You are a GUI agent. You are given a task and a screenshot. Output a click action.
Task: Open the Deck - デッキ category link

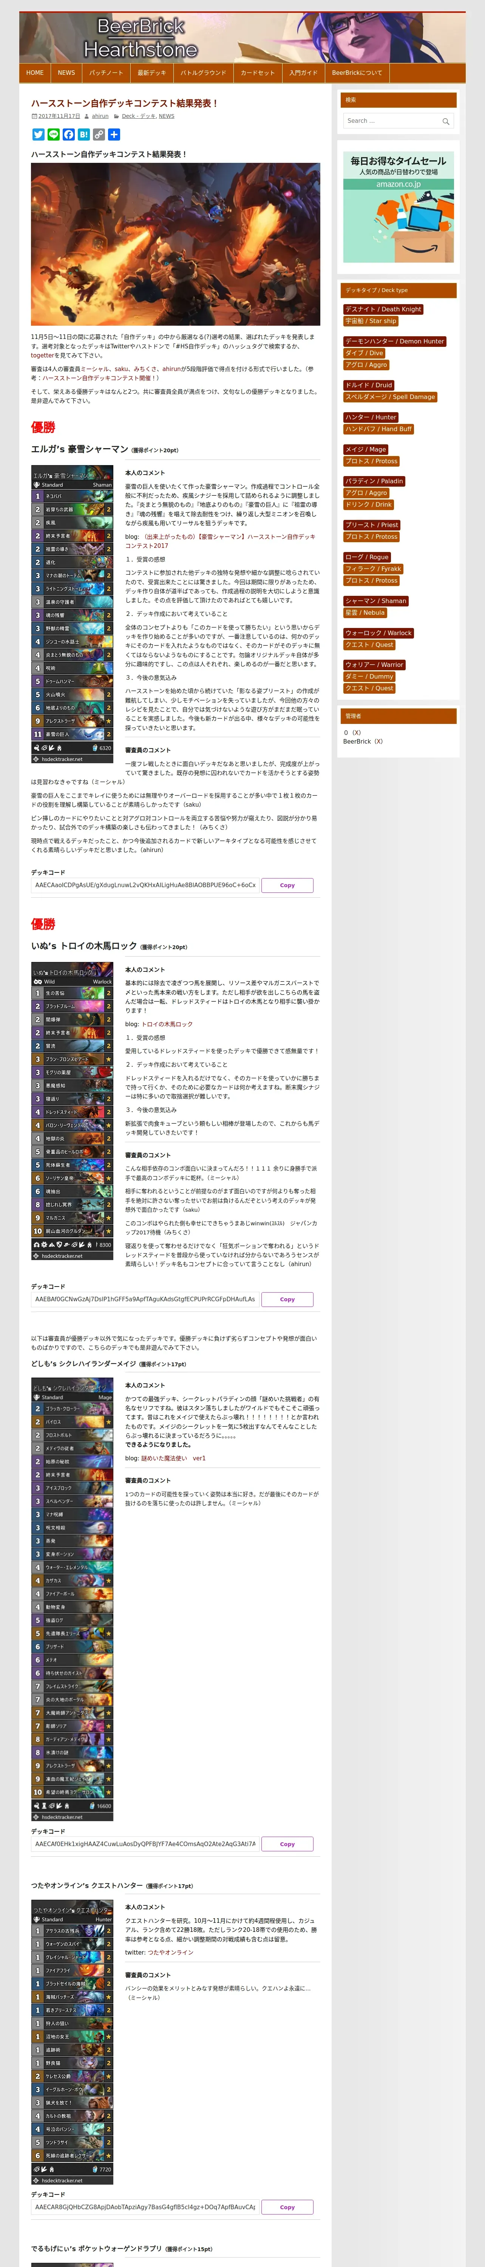(138, 116)
